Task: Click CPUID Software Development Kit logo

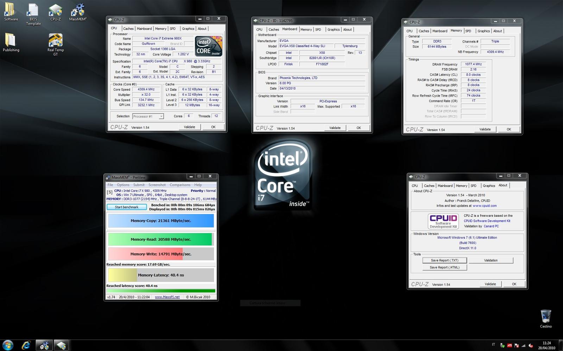Action: [443, 221]
